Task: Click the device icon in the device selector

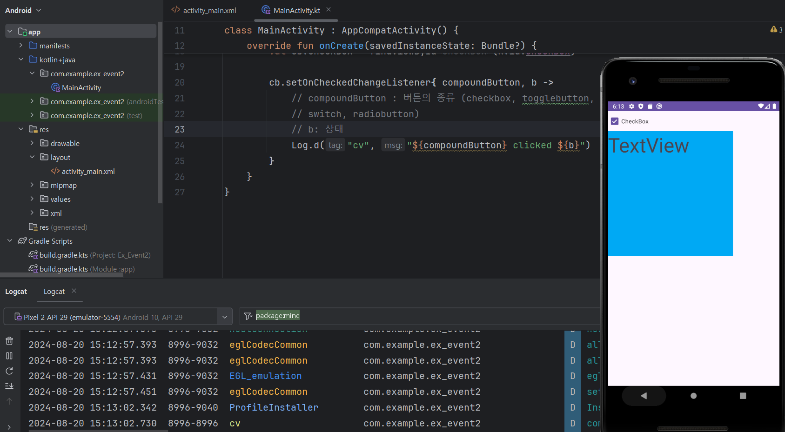Action: (18, 317)
